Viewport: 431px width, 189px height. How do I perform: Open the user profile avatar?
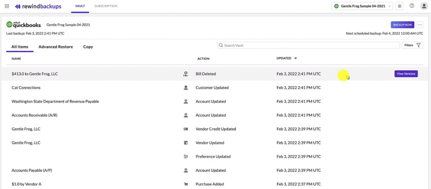point(424,6)
